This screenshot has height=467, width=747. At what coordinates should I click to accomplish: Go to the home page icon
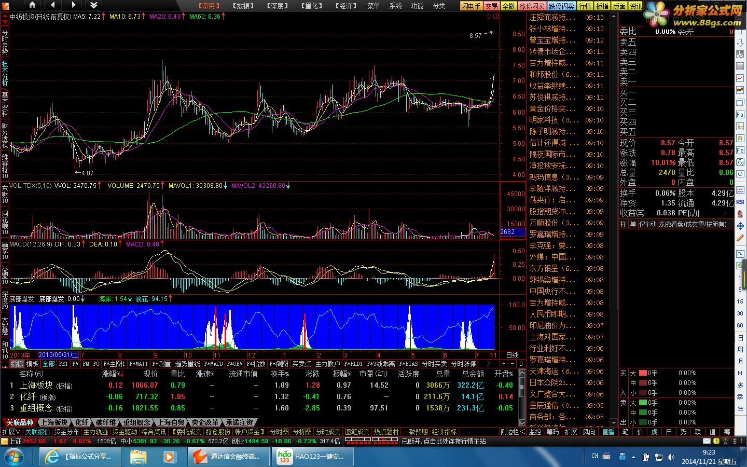(32, 5)
